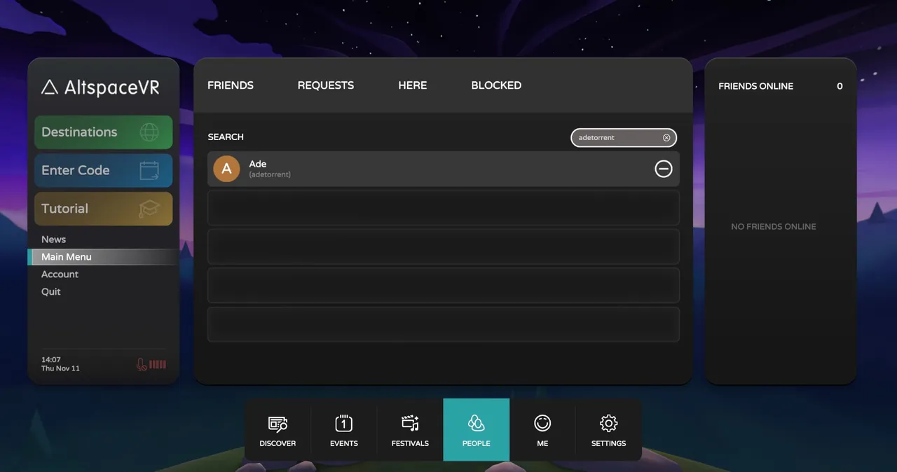Switch to the Blocked tab
Image resolution: width=897 pixels, height=472 pixels.
tap(496, 85)
